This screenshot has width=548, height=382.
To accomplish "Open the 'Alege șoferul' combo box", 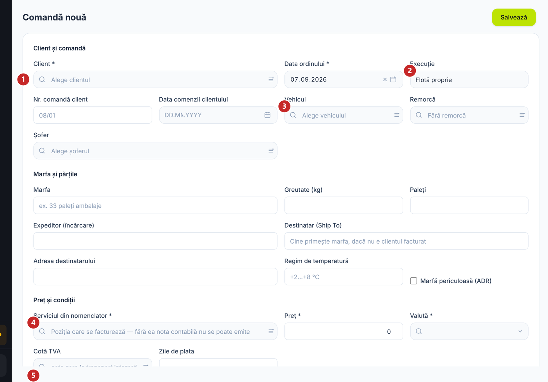I will pyautogui.click(x=155, y=150).
